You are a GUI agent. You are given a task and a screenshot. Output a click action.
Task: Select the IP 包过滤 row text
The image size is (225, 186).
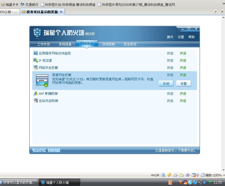(x=45, y=61)
